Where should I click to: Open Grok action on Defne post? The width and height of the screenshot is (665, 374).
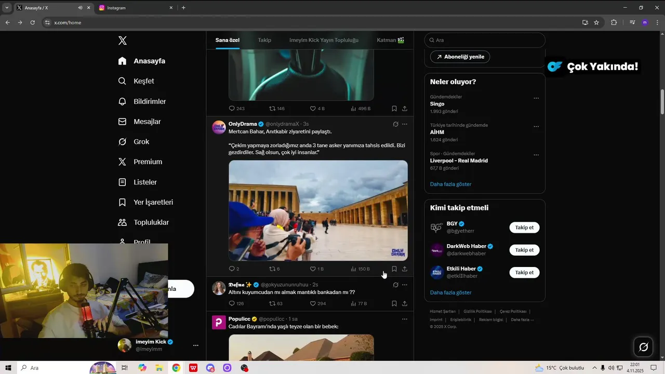tap(395, 285)
